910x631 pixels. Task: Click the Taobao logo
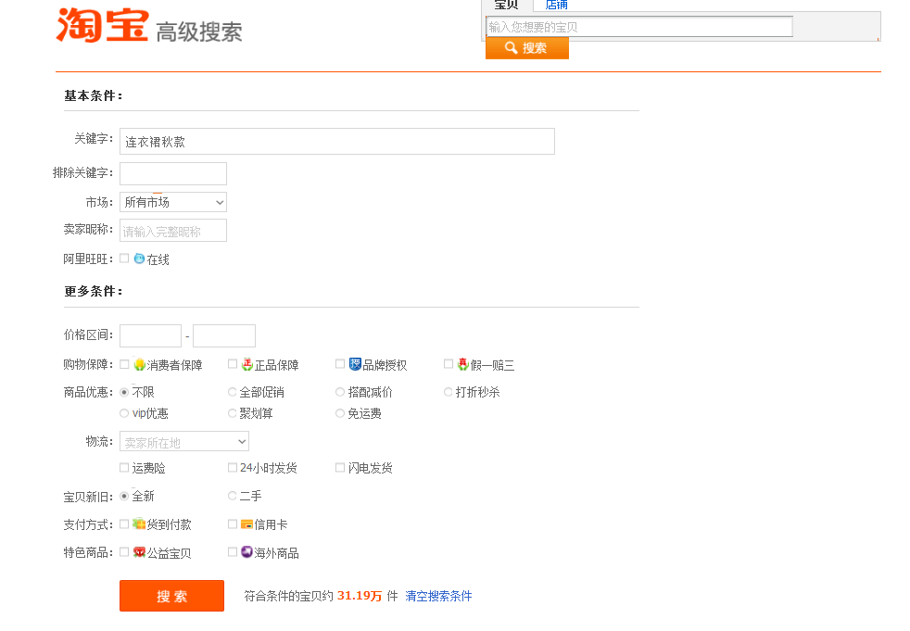(x=102, y=25)
